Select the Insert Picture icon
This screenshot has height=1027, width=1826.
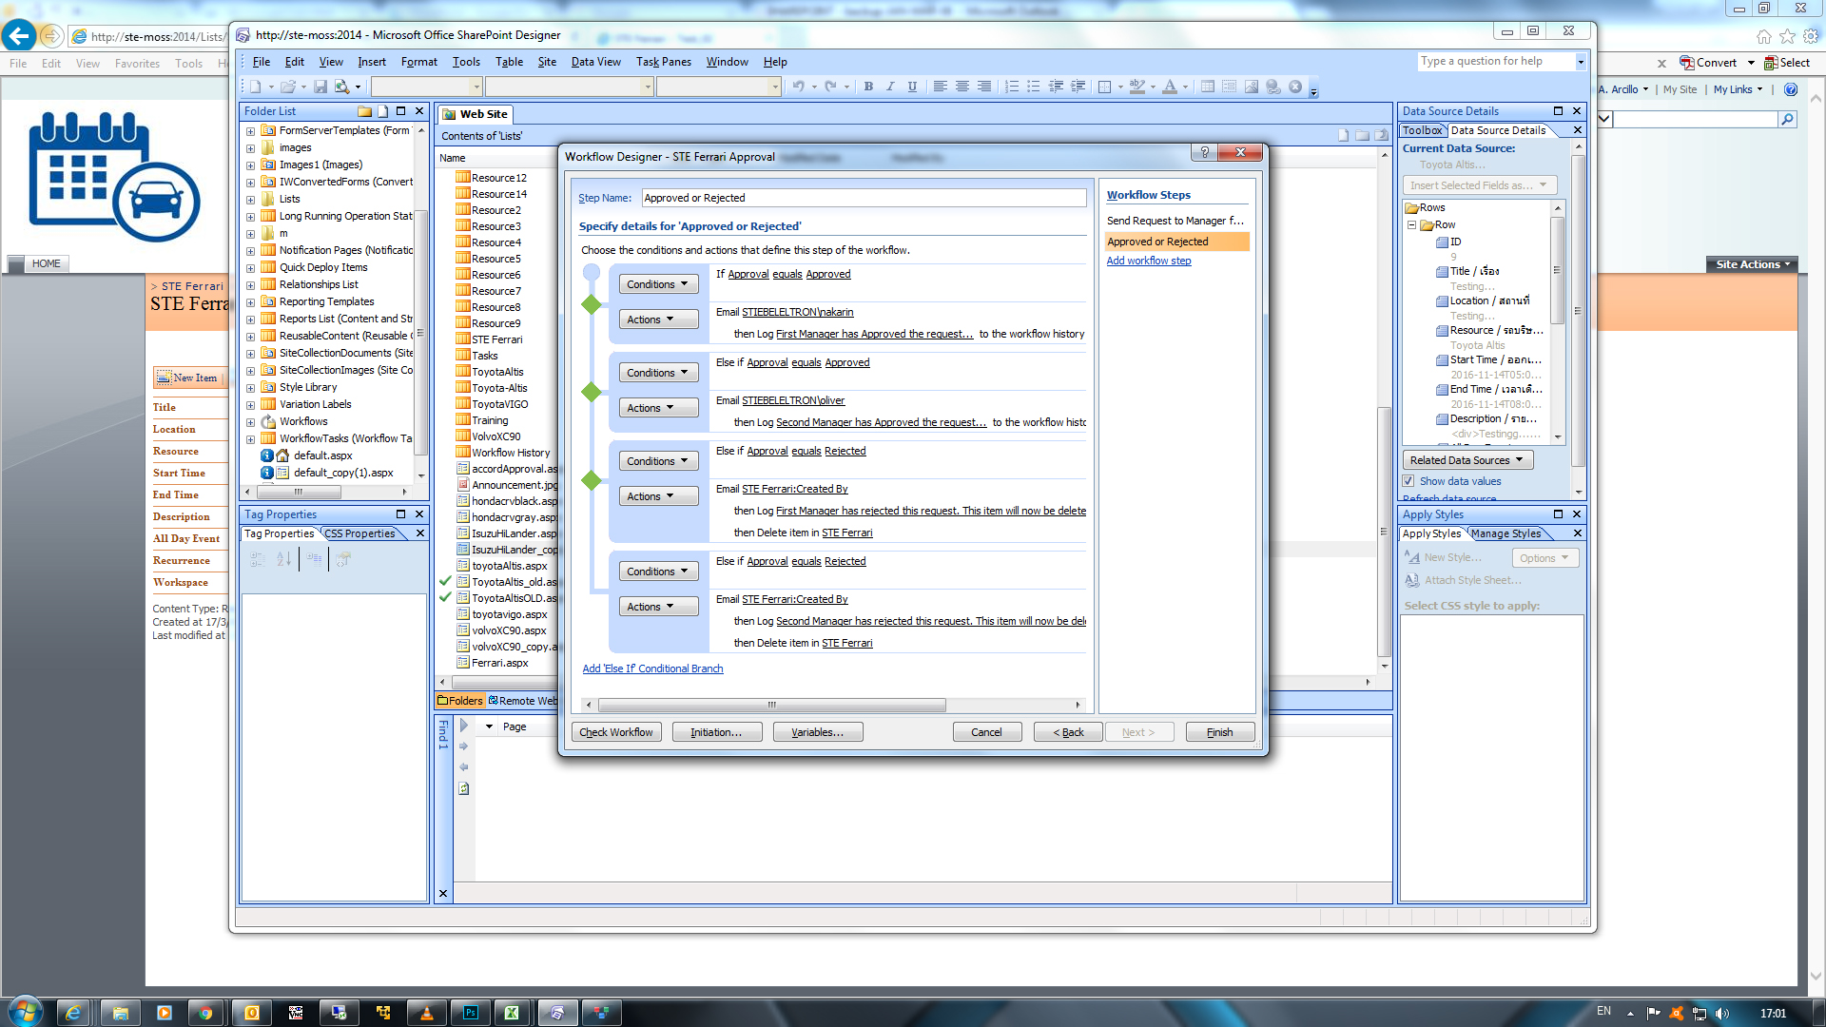point(1251,87)
